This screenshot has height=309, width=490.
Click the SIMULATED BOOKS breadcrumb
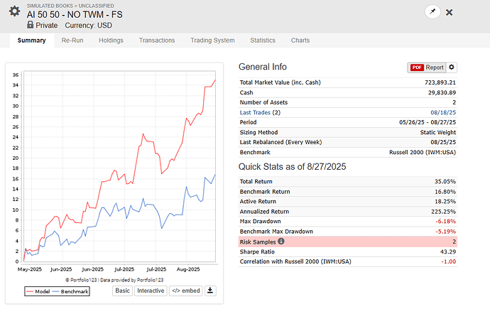[x=50, y=6]
